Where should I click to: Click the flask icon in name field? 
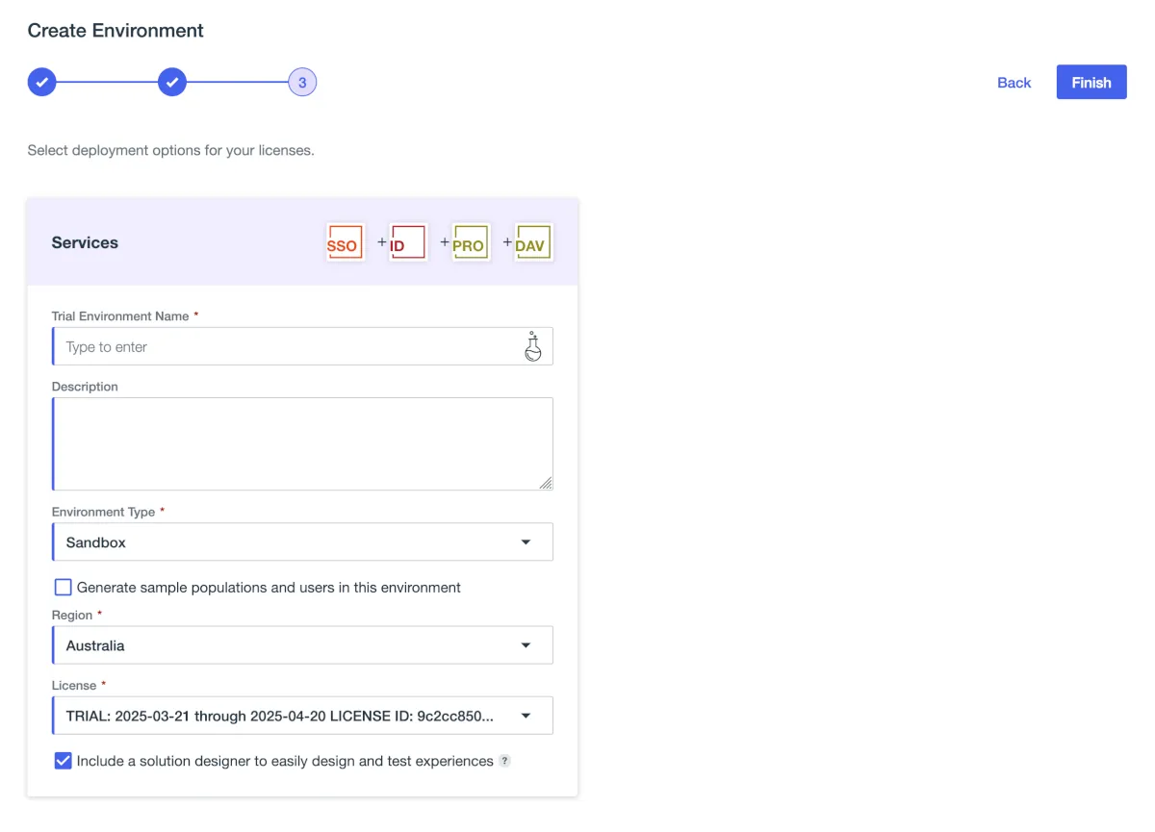click(532, 346)
